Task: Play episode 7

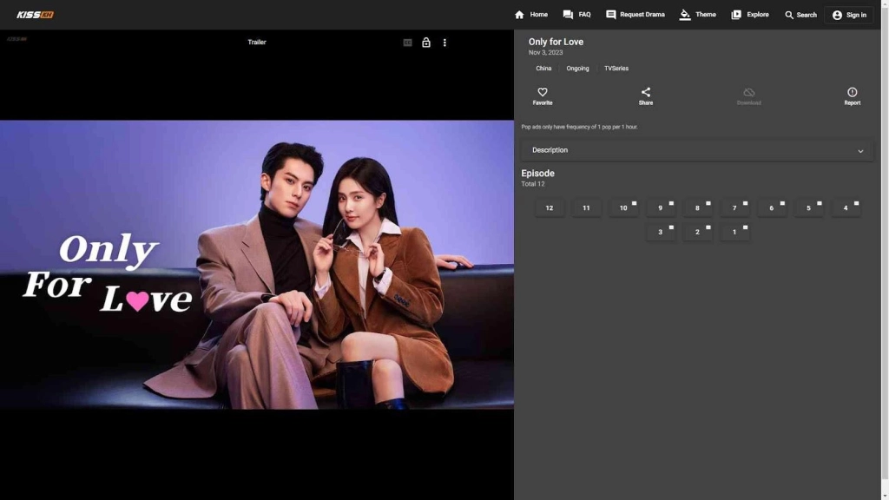Action: 734,208
